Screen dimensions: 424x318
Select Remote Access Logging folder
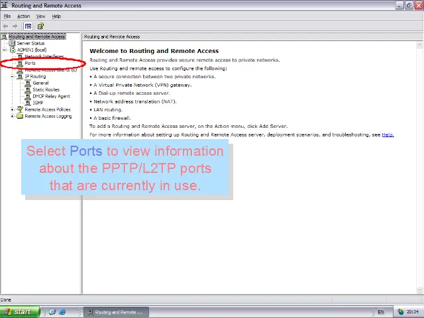48,116
